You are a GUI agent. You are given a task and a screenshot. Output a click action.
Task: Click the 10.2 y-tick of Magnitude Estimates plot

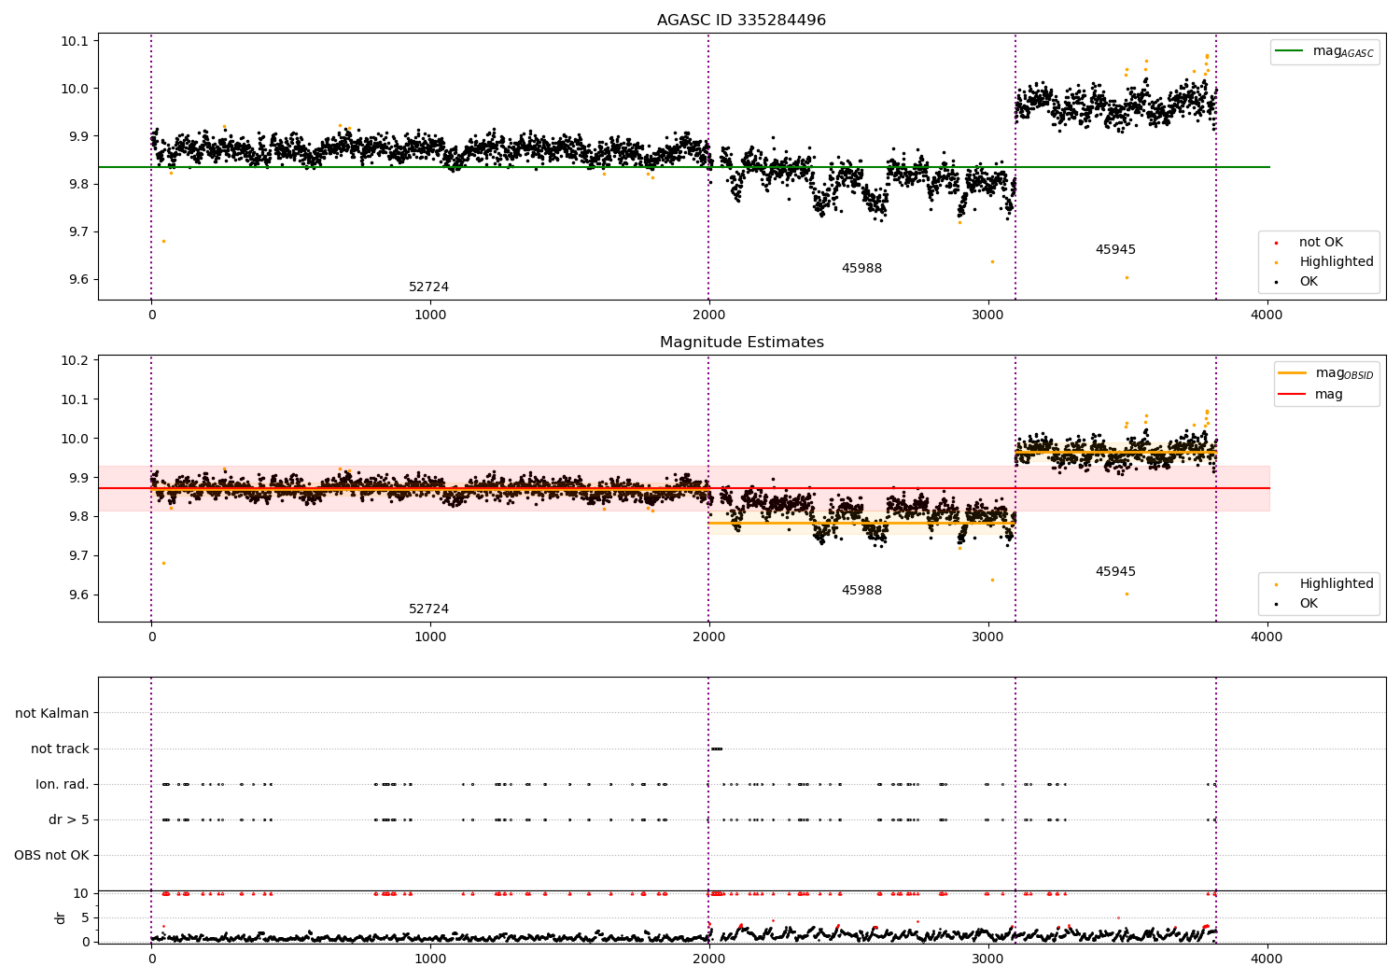click(x=76, y=360)
